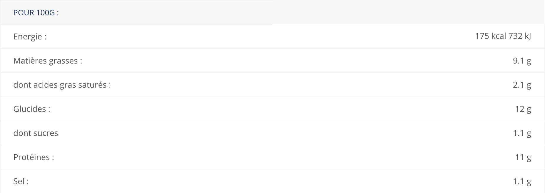Viewport: 545px width, 193px height.
Task: Select the Protéines row label
Action: click(34, 157)
